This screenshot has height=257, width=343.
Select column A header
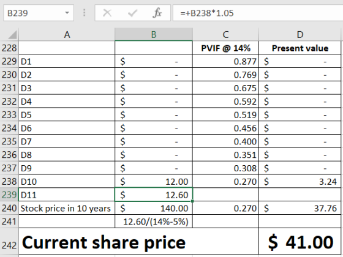(x=67, y=34)
